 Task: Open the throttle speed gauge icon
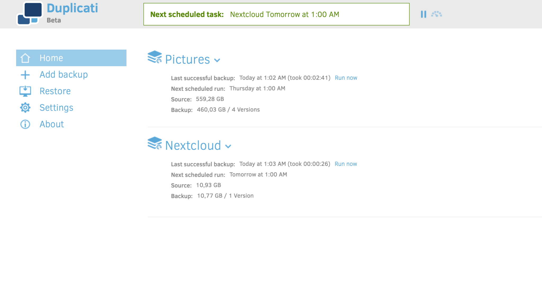point(436,14)
